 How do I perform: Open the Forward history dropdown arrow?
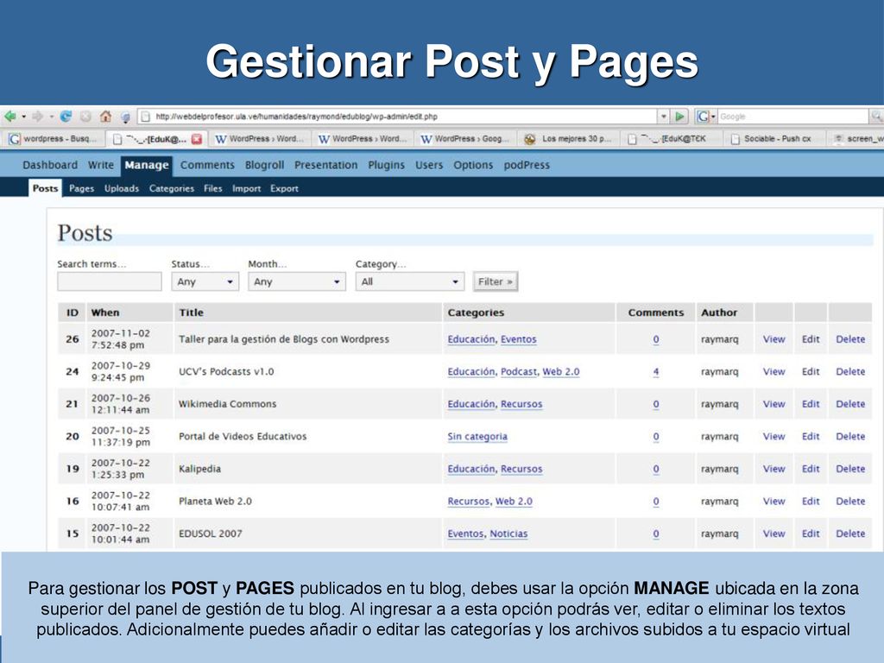pyautogui.click(x=51, y=117)
